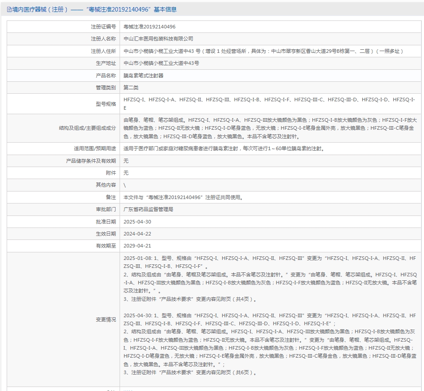Viewport: 424px width, 391px height.
Task: Select effective date 2024-04-22
Action: [137, 234]
